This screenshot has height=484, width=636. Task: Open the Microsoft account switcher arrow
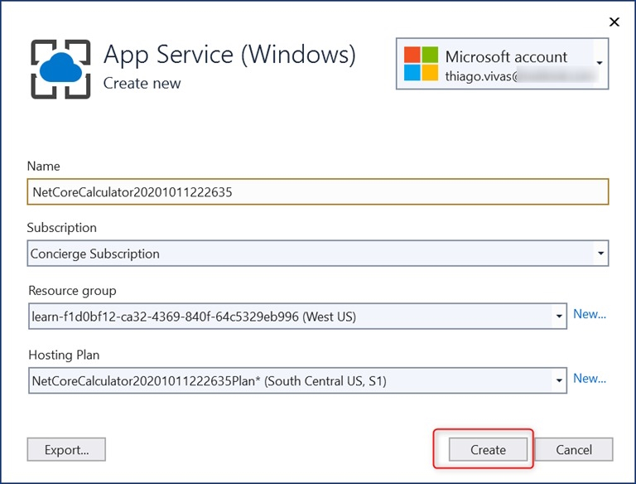(600, 63)
